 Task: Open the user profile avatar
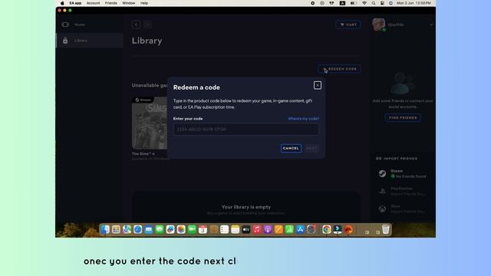378,25
